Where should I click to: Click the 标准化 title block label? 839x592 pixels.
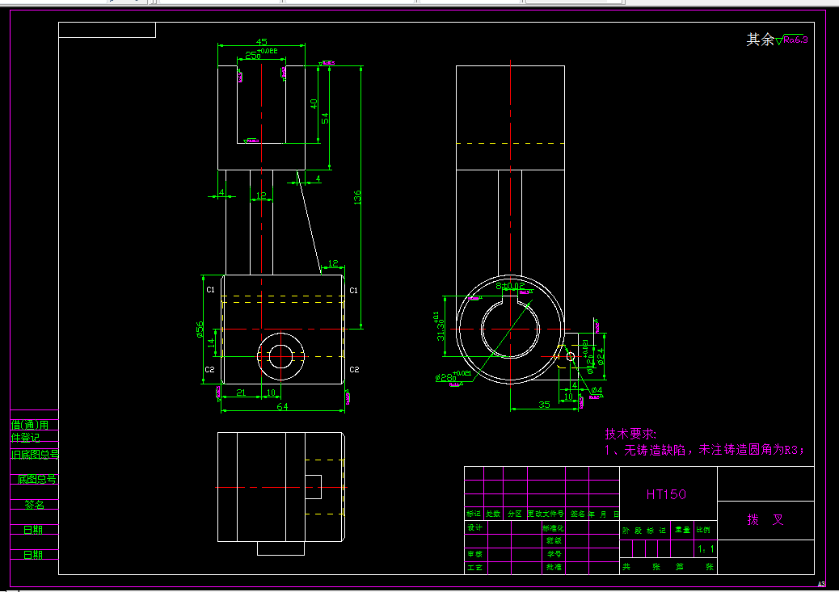coord(553,528)
